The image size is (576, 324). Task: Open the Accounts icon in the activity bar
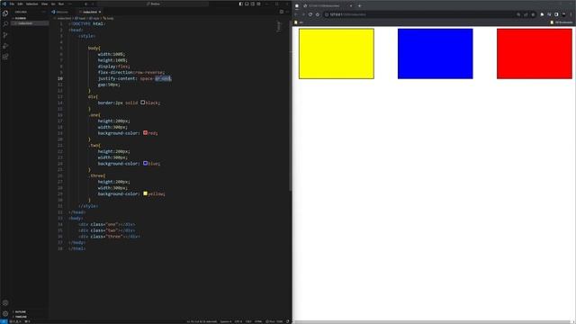click(5, 303)
